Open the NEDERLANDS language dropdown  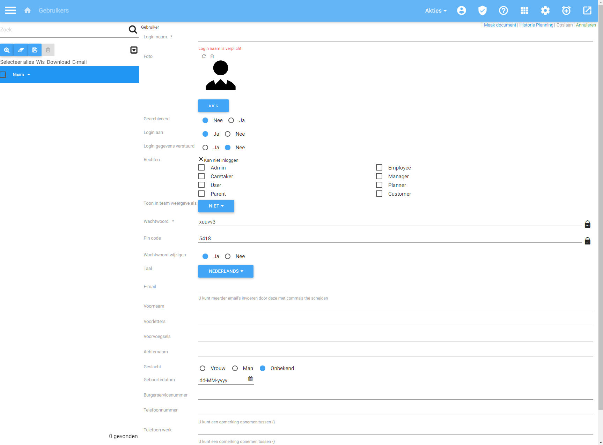(x=226, y=271)
